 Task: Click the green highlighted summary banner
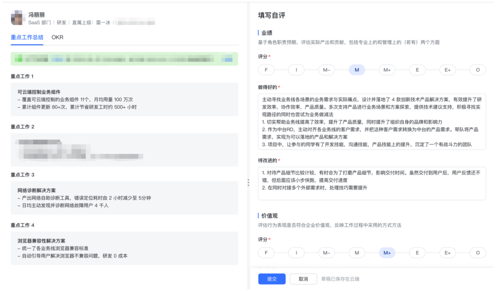pos(124,59)
